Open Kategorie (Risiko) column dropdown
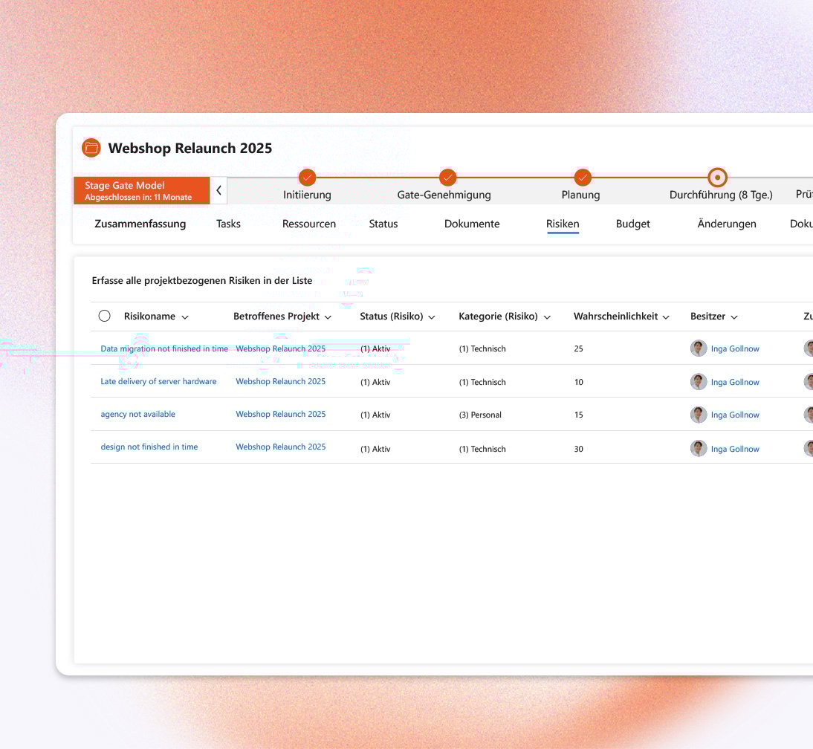This screenshot has width=813, height=749. point(547,317)
